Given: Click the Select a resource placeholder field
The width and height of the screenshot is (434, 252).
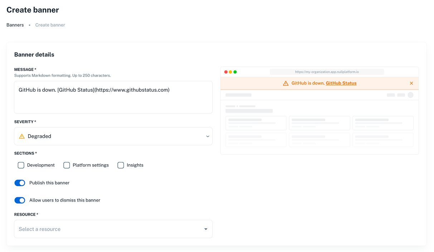Looking at the screenshot, I should point(107,229).
